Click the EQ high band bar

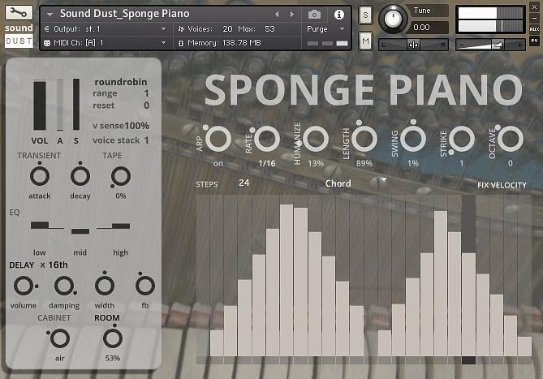tap(121, 226)
